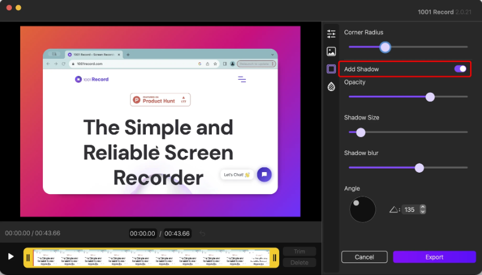
Task: Decrease the angle with the down stepper
Action: [422, 212]
